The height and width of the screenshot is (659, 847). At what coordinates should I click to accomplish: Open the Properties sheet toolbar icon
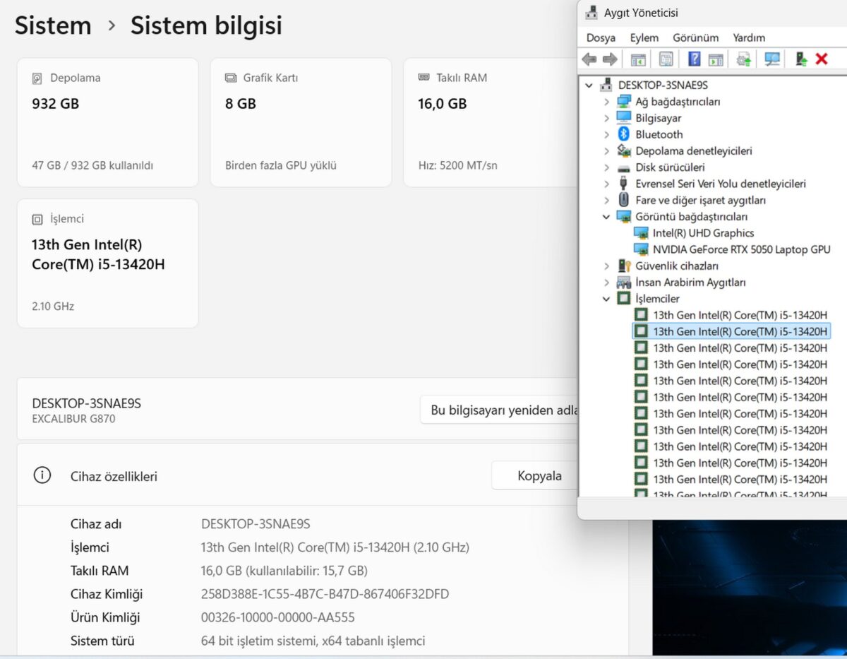tap(666, 59)
